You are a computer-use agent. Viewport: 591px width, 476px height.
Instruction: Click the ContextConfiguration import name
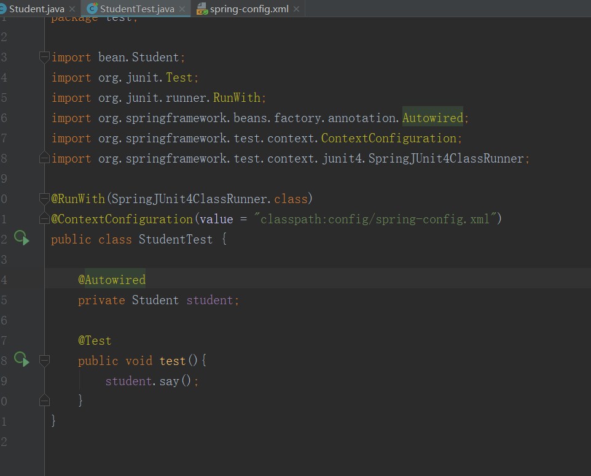pos(389,139)
